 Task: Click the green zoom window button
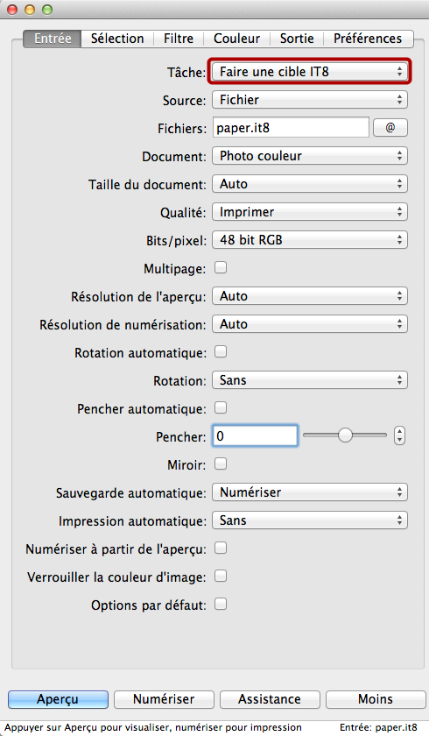47,10
